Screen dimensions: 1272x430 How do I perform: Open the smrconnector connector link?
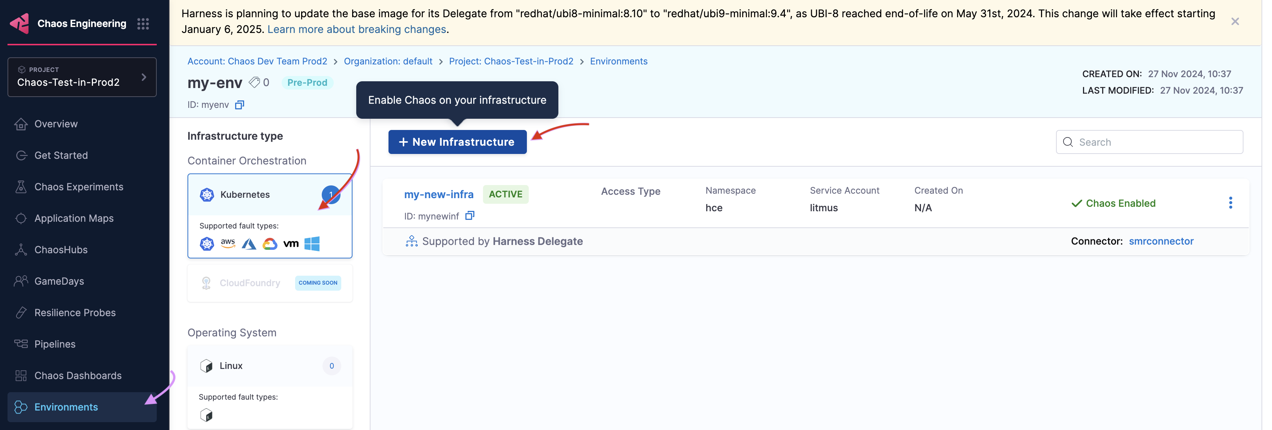[x=1161, y=242]
